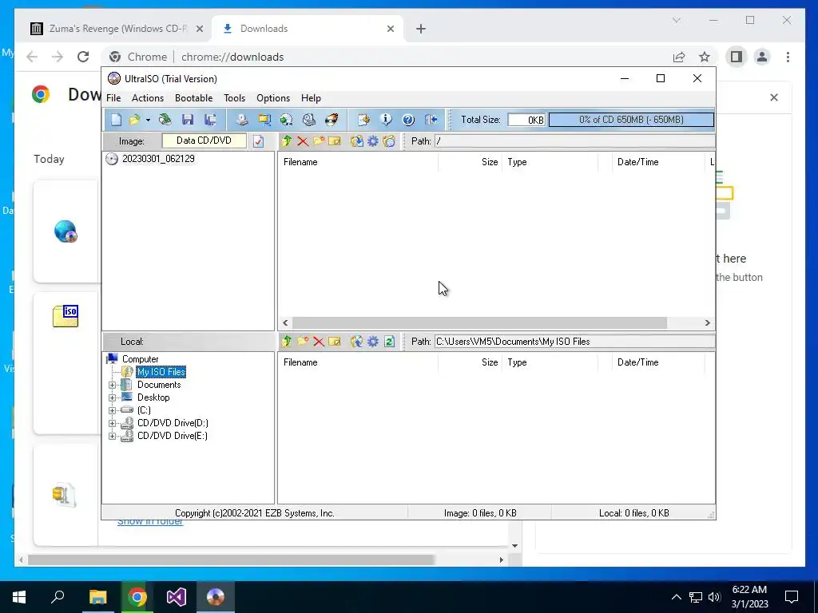Click the Up arrow in the Local pane toolbar
This screenshot has height=613, width=818.
point(287,342)
